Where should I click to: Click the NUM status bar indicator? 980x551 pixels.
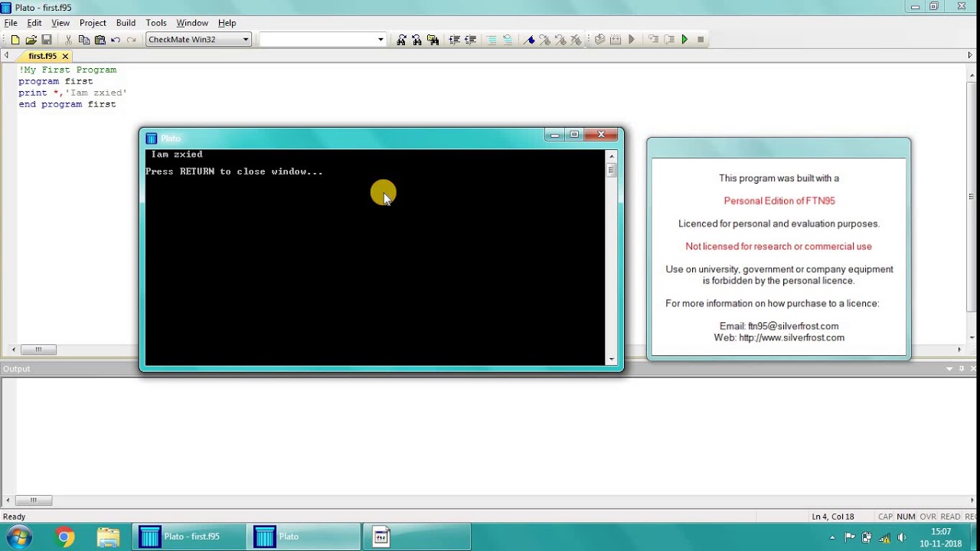pyautogui.click(x=906, y=517)
